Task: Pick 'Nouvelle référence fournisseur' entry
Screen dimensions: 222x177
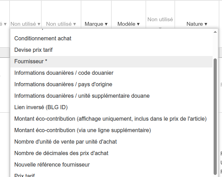Action: (112, 165)
